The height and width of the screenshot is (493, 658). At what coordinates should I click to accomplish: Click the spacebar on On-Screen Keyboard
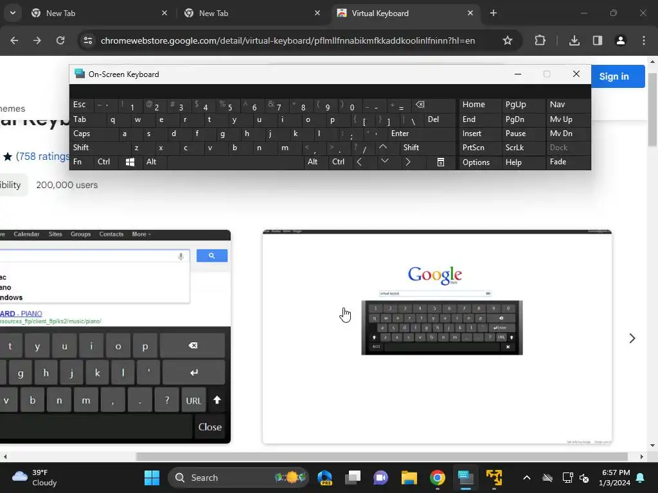point(235,162)
